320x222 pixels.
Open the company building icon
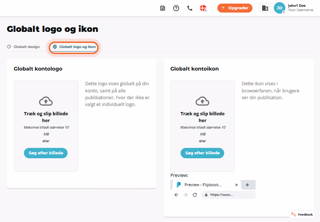(265, 8)
